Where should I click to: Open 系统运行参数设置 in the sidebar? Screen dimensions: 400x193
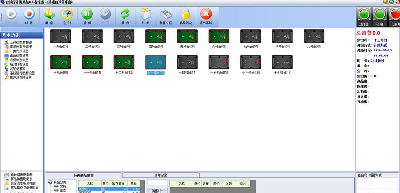(22, 73)
